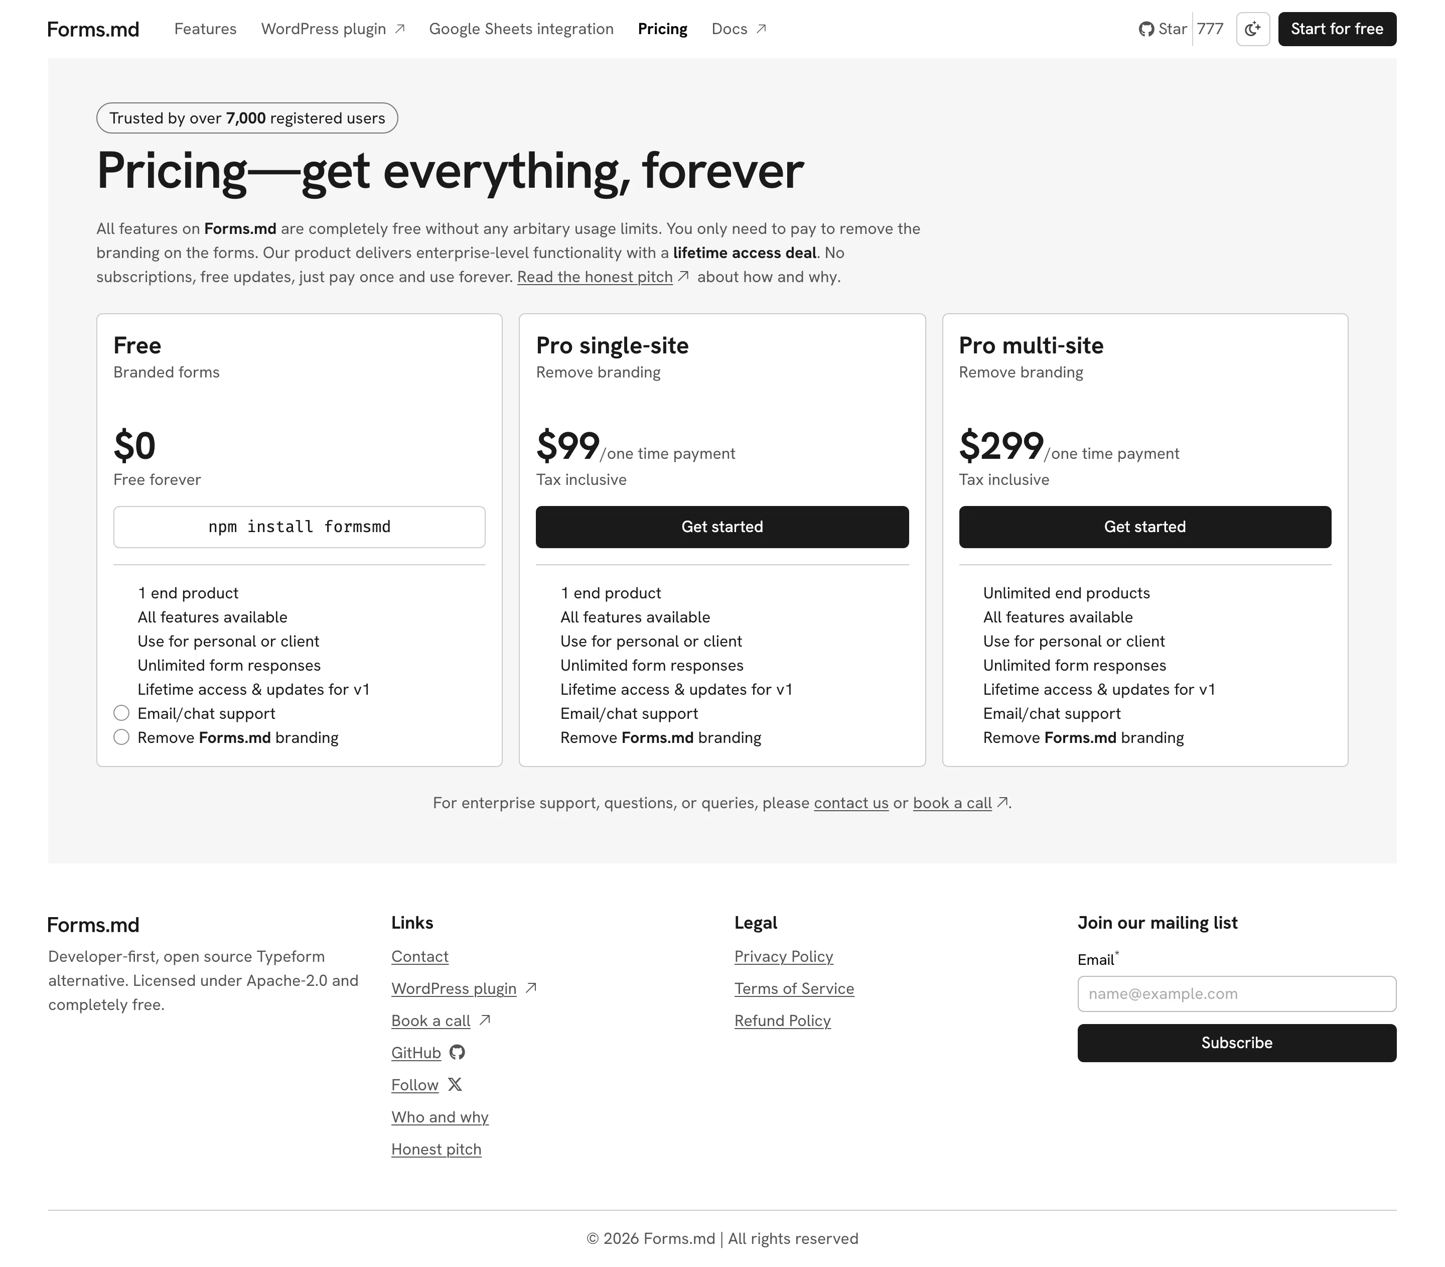Click the arrow icon after Read the honest pitch

click(683, 277)
